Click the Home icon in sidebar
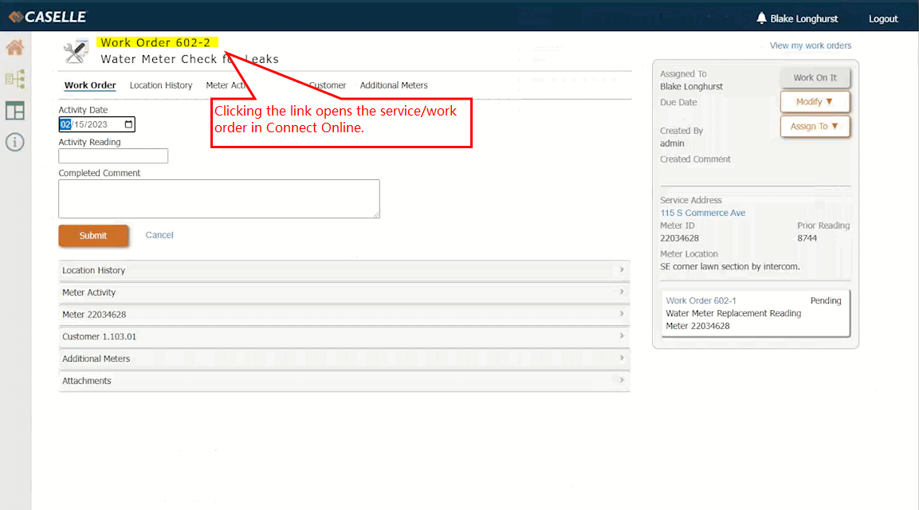 (x=14, y=48)
